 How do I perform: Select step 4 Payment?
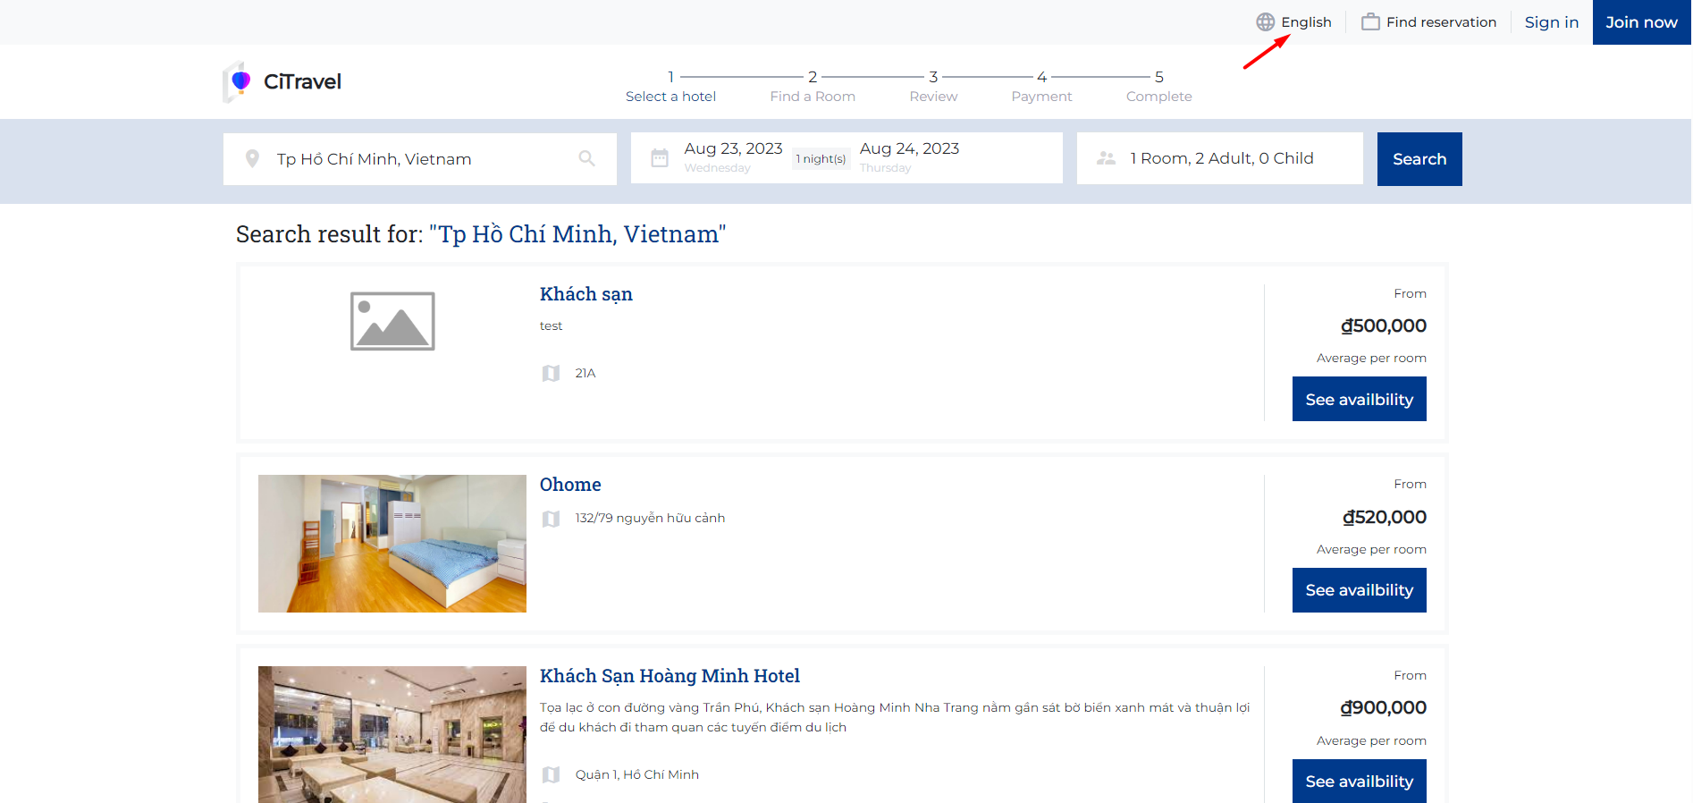tap(1040, 87)
